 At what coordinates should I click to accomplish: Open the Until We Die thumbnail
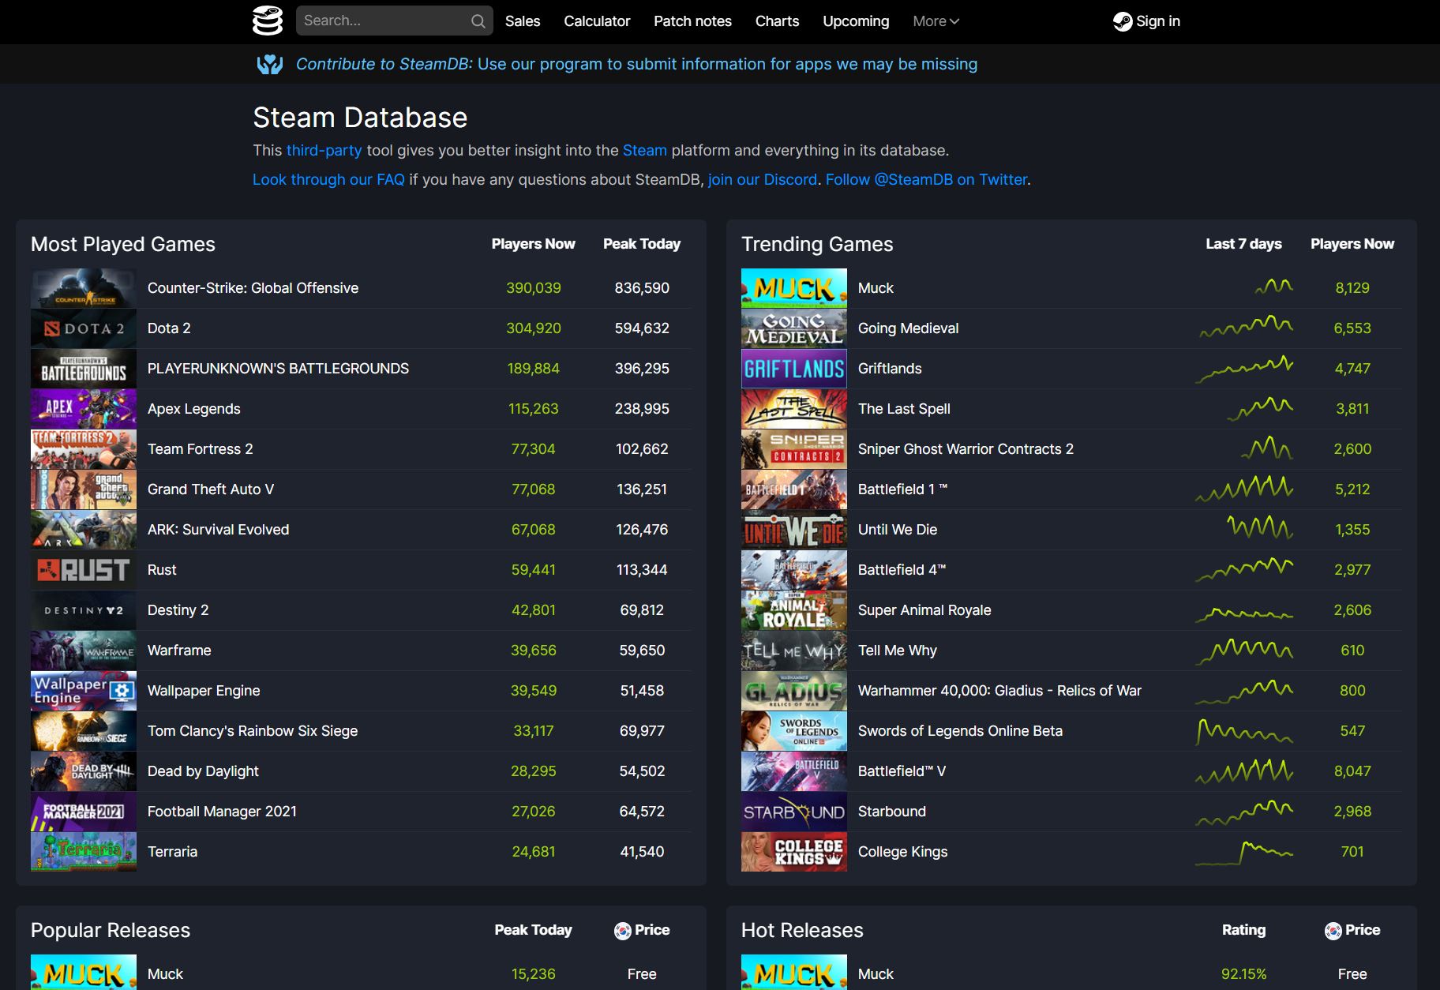pyautogui.click(x=794, y=530)
